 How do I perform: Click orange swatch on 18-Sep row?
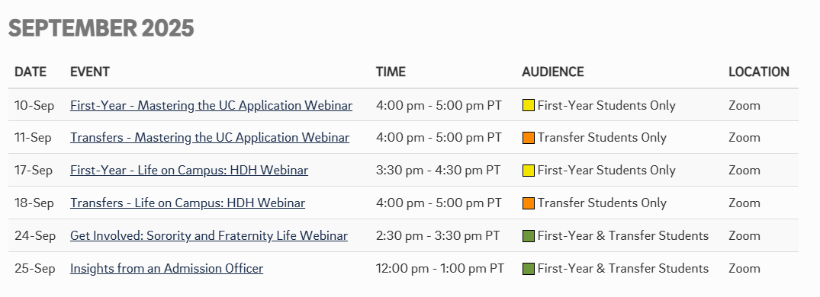point(528,203)
